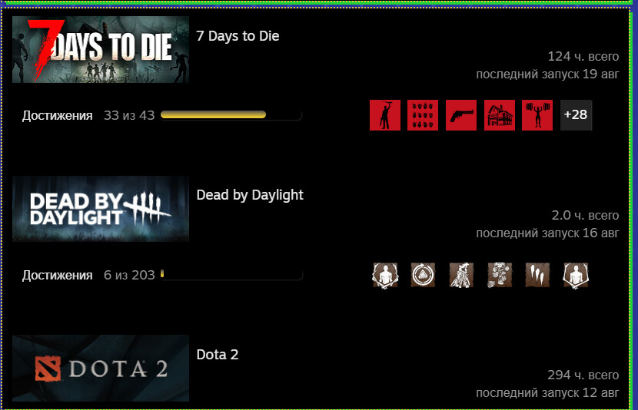The image size is (638, 410).
Task: Click the Dead by Daylight title link
Action: pos(250,195)
